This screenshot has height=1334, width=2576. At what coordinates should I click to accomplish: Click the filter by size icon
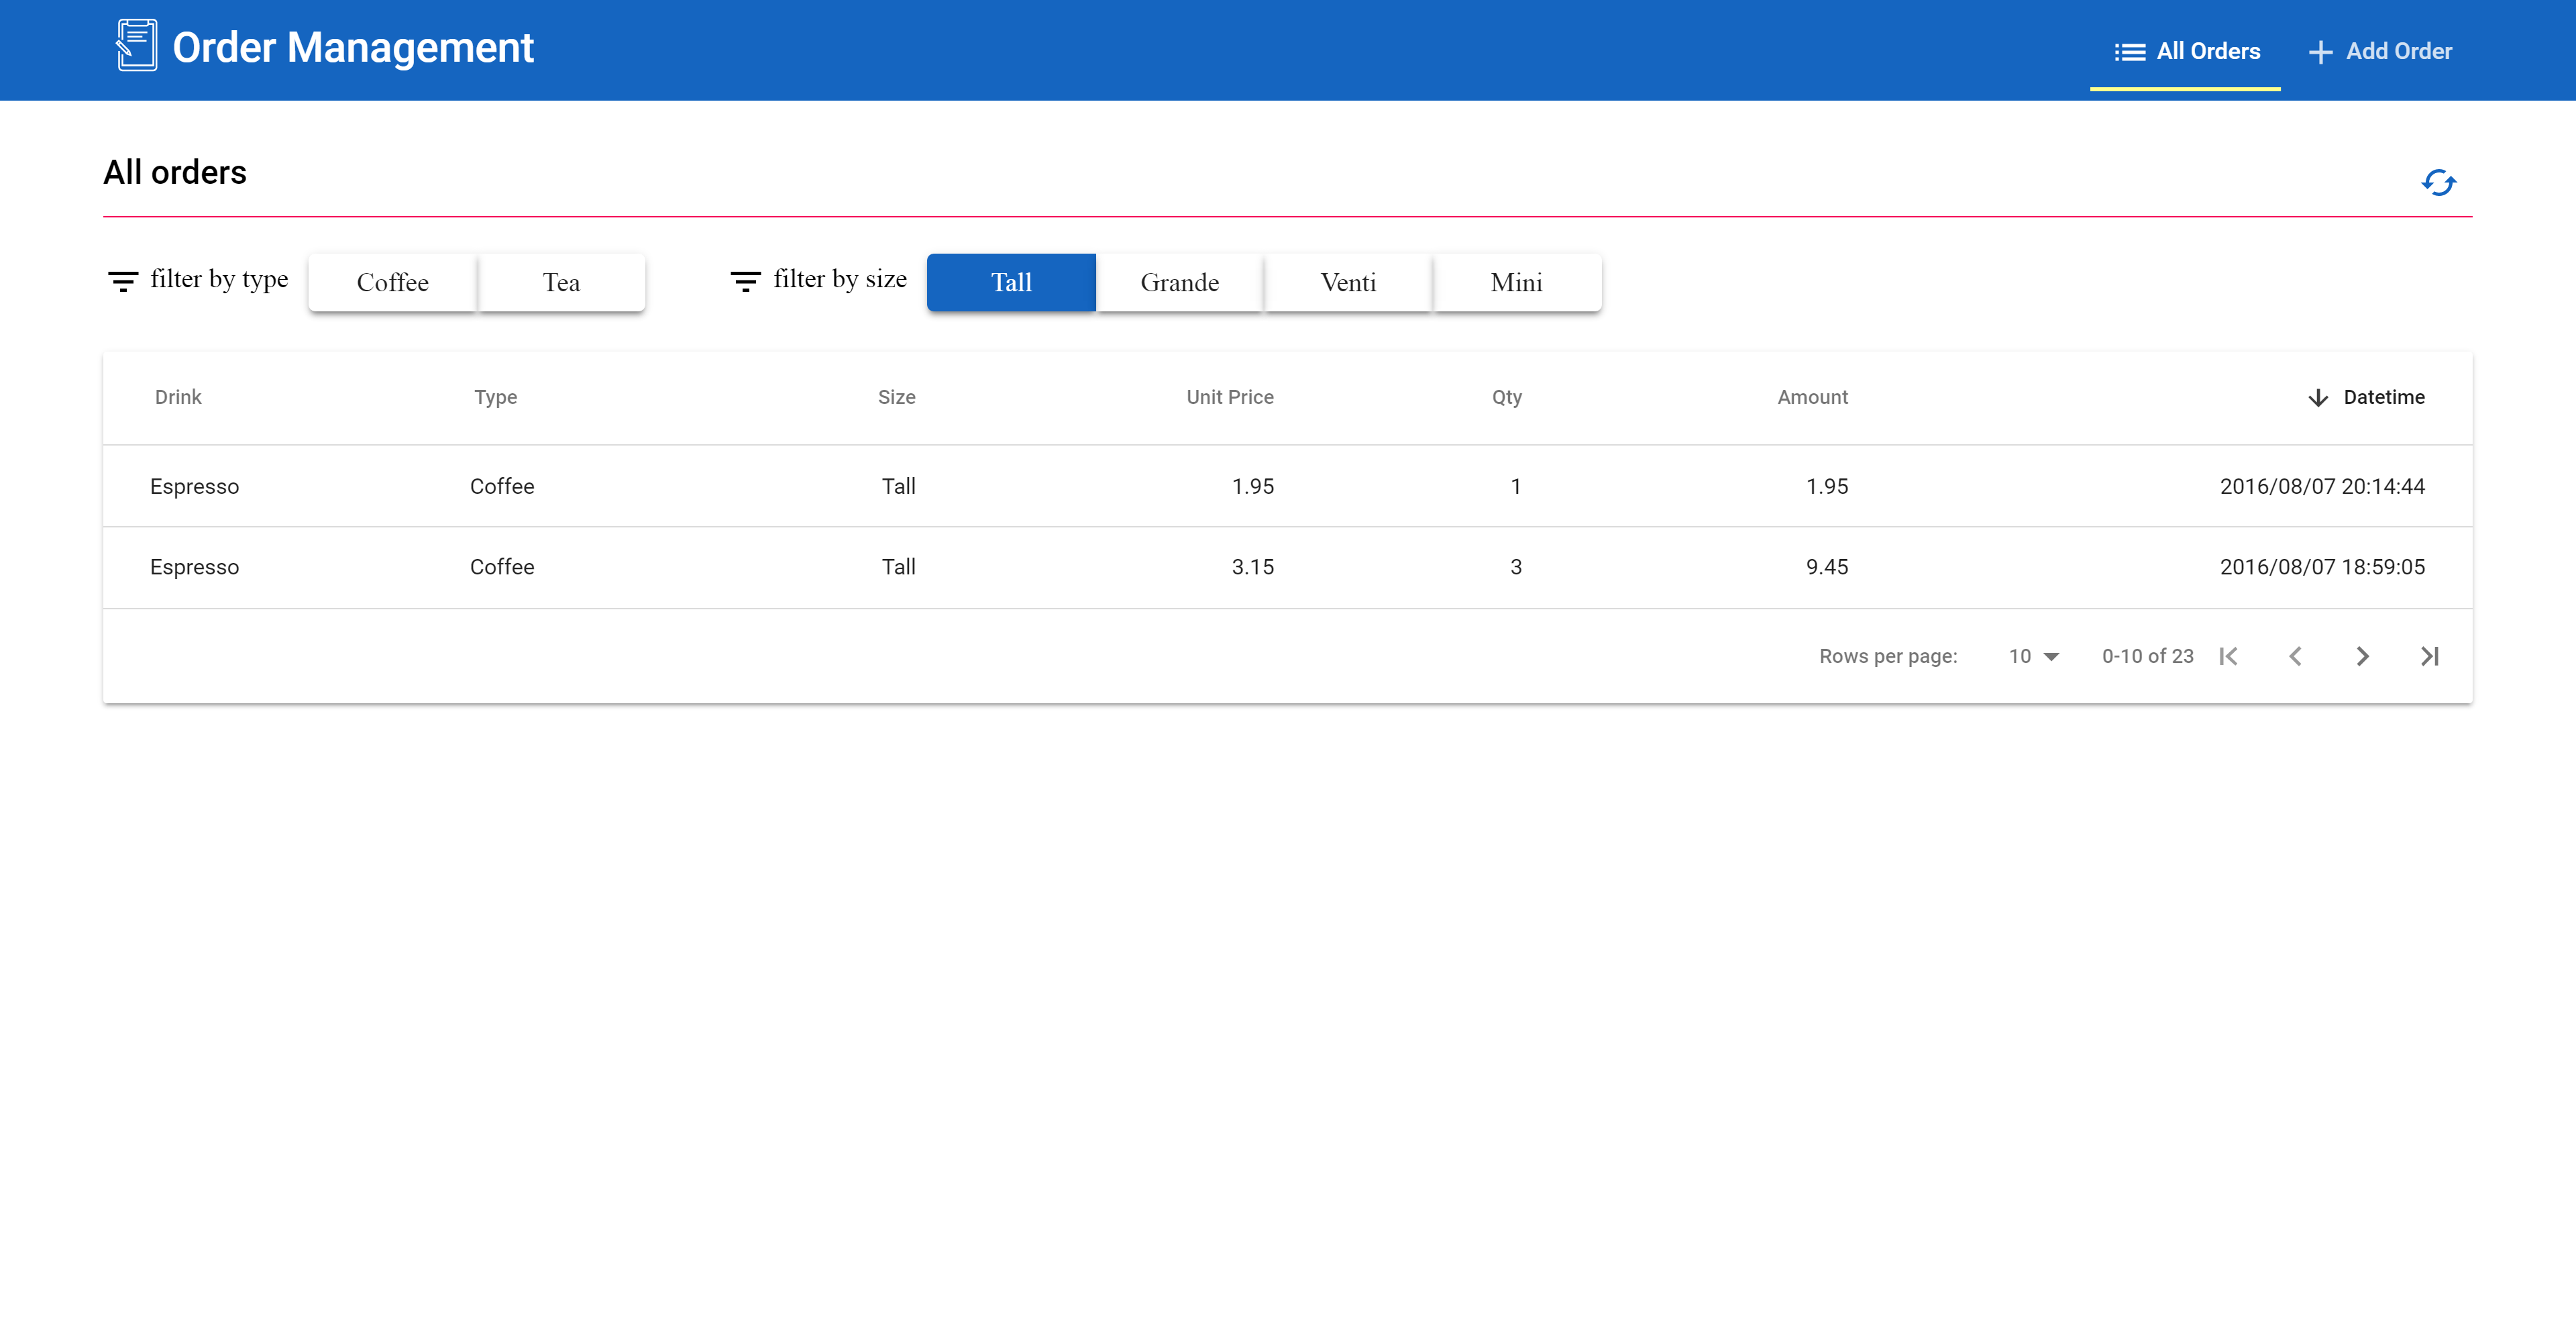pyautogui.click(x=745, y=281)
